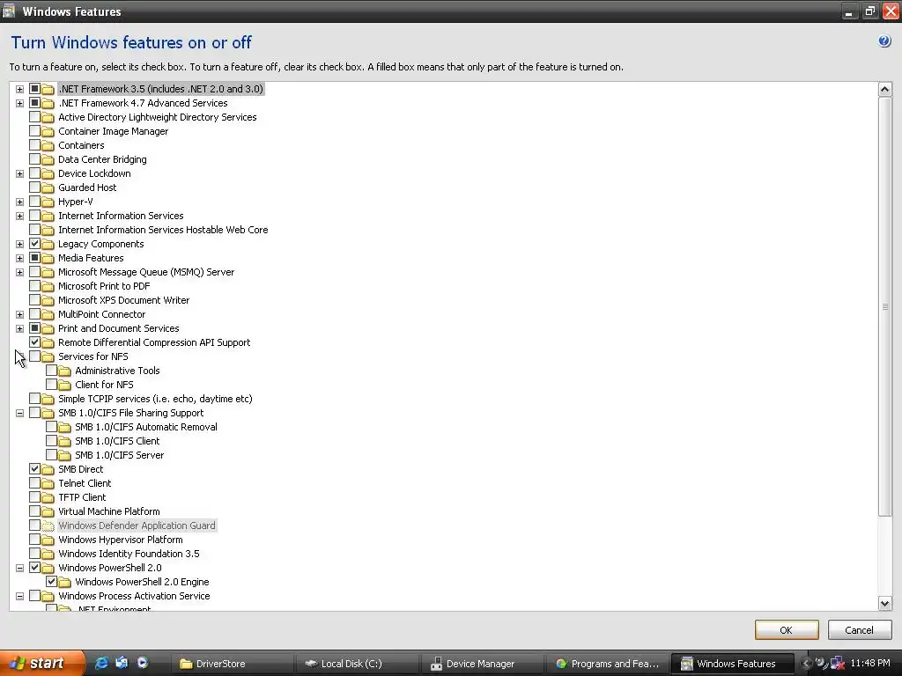Click the Windows Features title bar icon
Viewport: 902px width, 676px height.
pyautogui.click(x=9, y=11)
